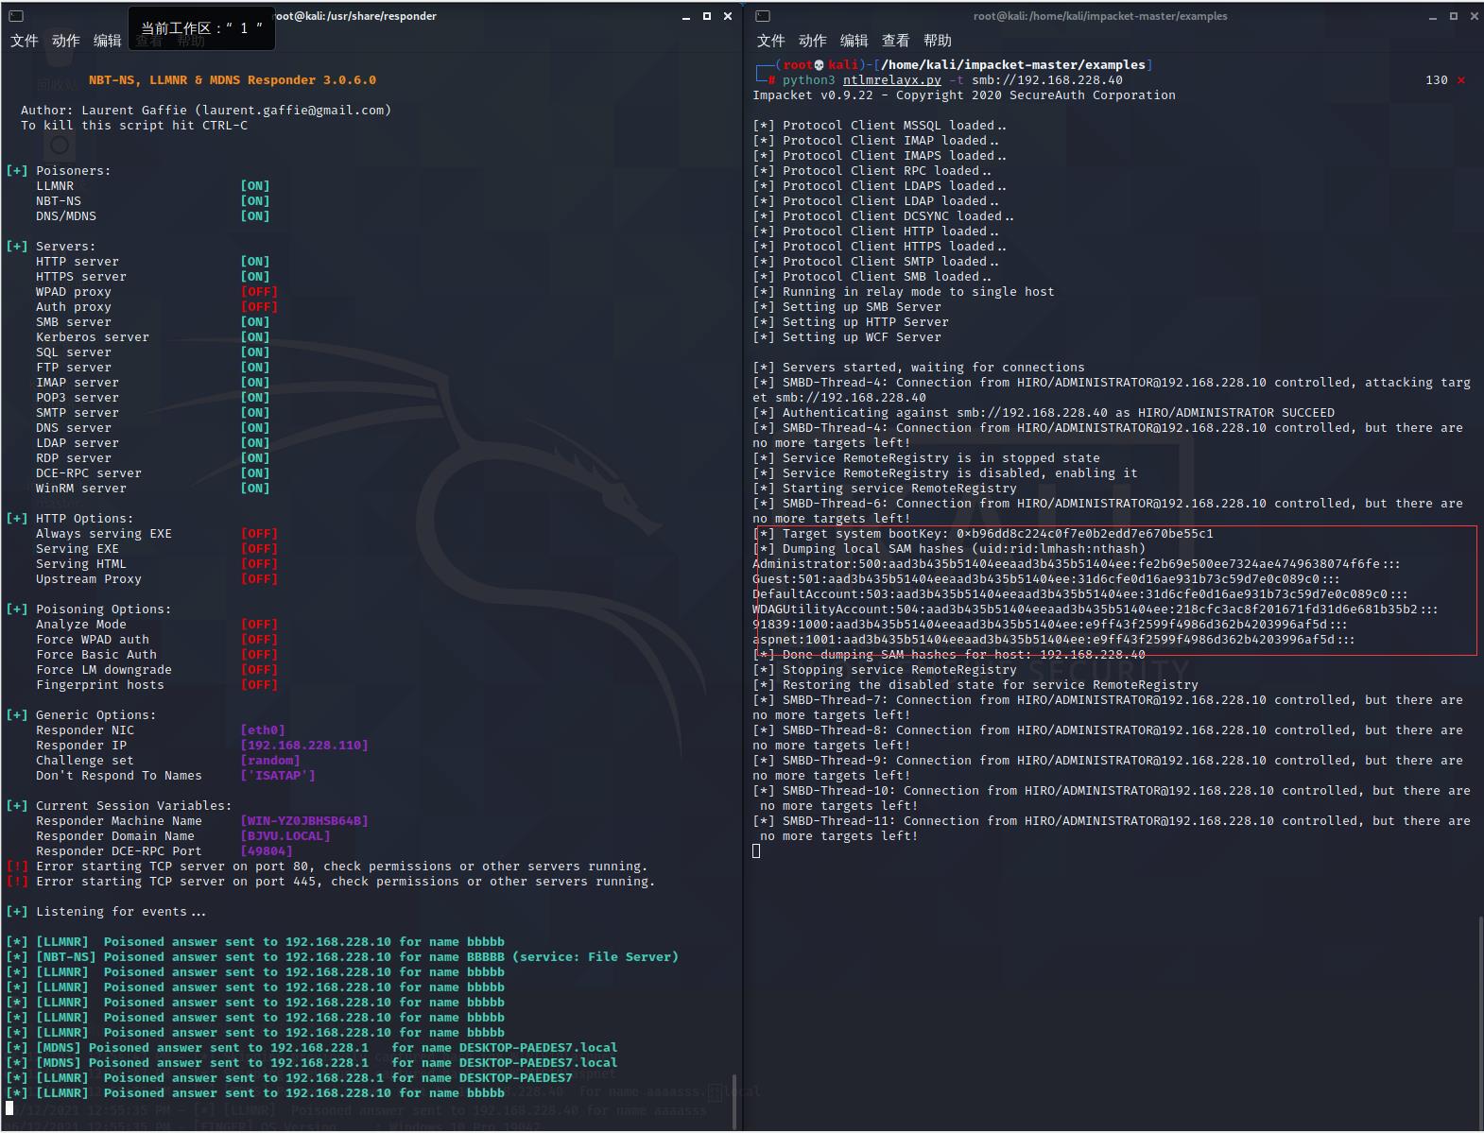Click terminal icon in impacket window title bar

[763, 16]
